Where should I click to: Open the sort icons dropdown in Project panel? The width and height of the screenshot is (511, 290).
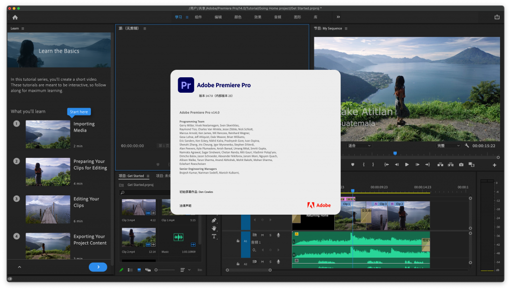click(186, 270)
